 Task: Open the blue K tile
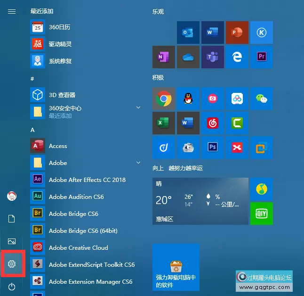point(261,33)
